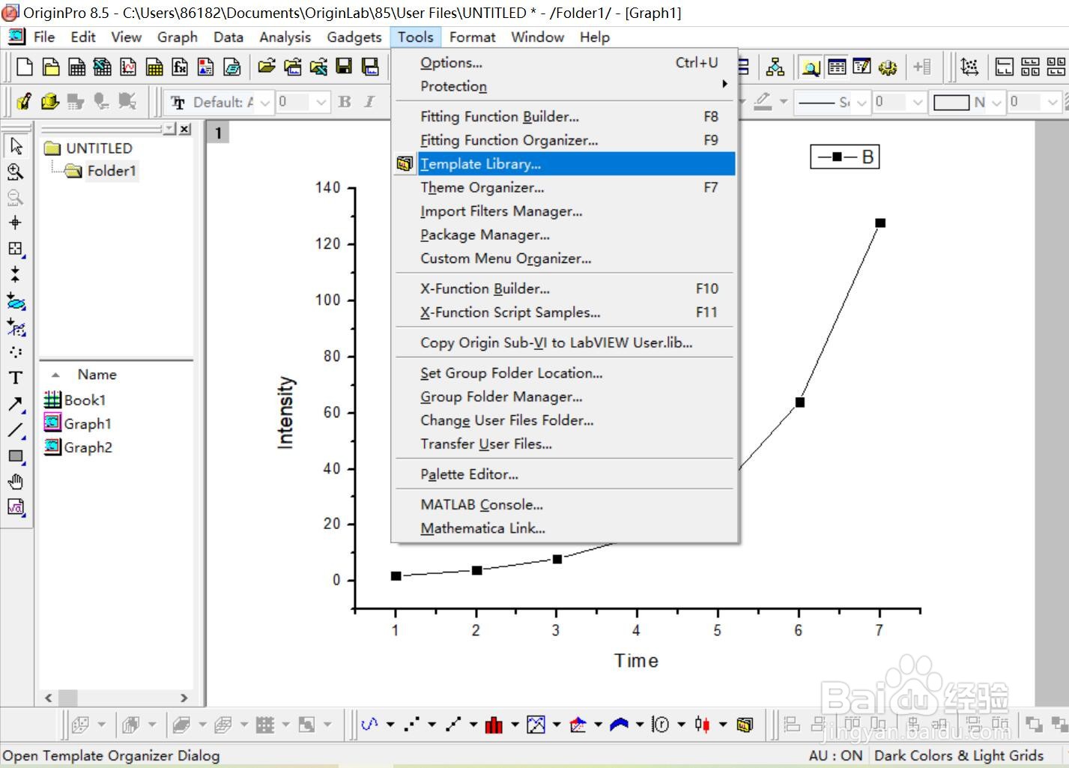Viewport: 1069px width, 768px height.
Task: Click the Open project folder icon
Action: [x=267, y=67]
